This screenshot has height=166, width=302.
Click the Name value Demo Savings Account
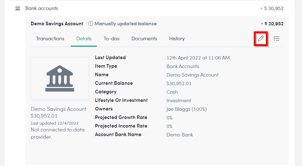click(192, 75)
